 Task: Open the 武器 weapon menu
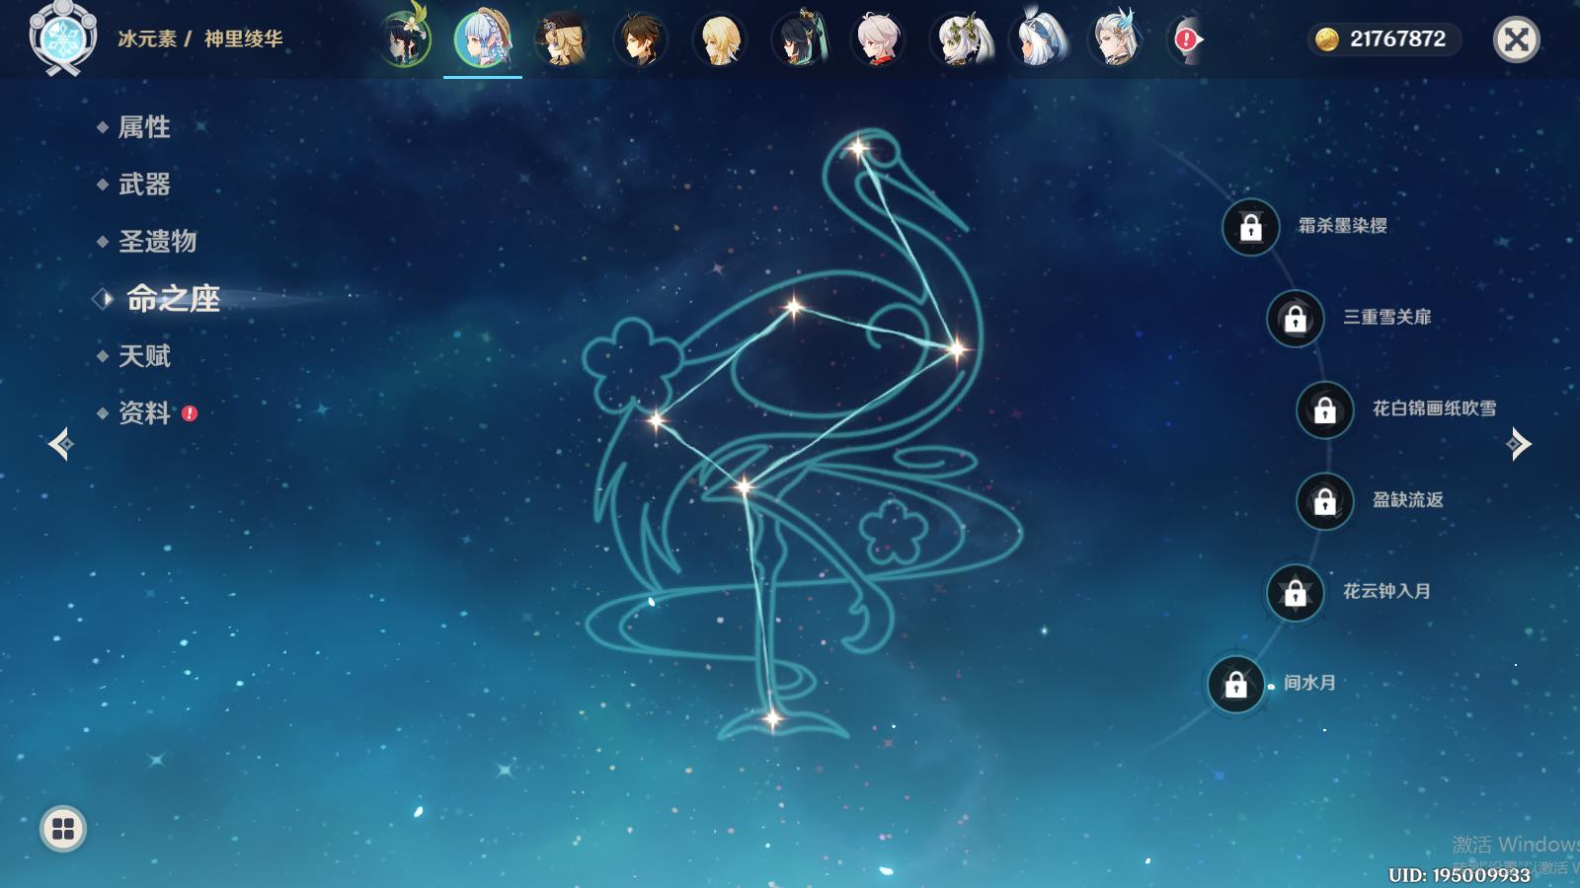pyautogui.click(x=144, y=185)
